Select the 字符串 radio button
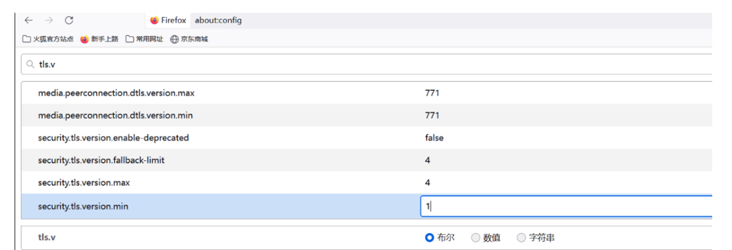Screen dimensions: 732x250 (x=521, y=237)
